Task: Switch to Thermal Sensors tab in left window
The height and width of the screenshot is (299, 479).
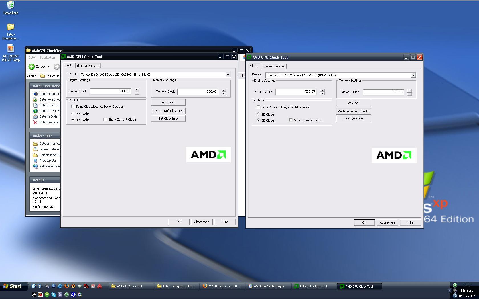Action: click(88, 66)
